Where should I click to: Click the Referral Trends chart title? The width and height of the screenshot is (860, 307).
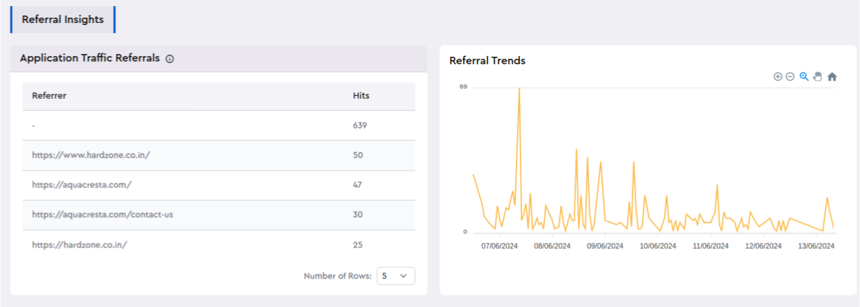click(x=487, y=61)
